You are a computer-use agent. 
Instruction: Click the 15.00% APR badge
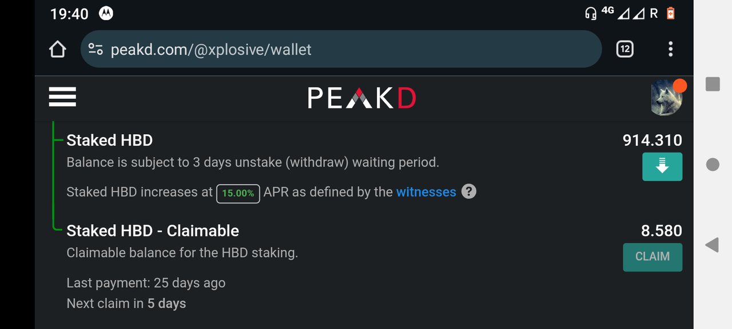[x=238, y=193]
